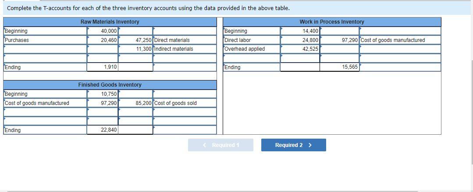Open the Cost of goods sold dropdown
Image resolution: width=473 pixels, height=192 pixels.
click(x=185, y=103)
